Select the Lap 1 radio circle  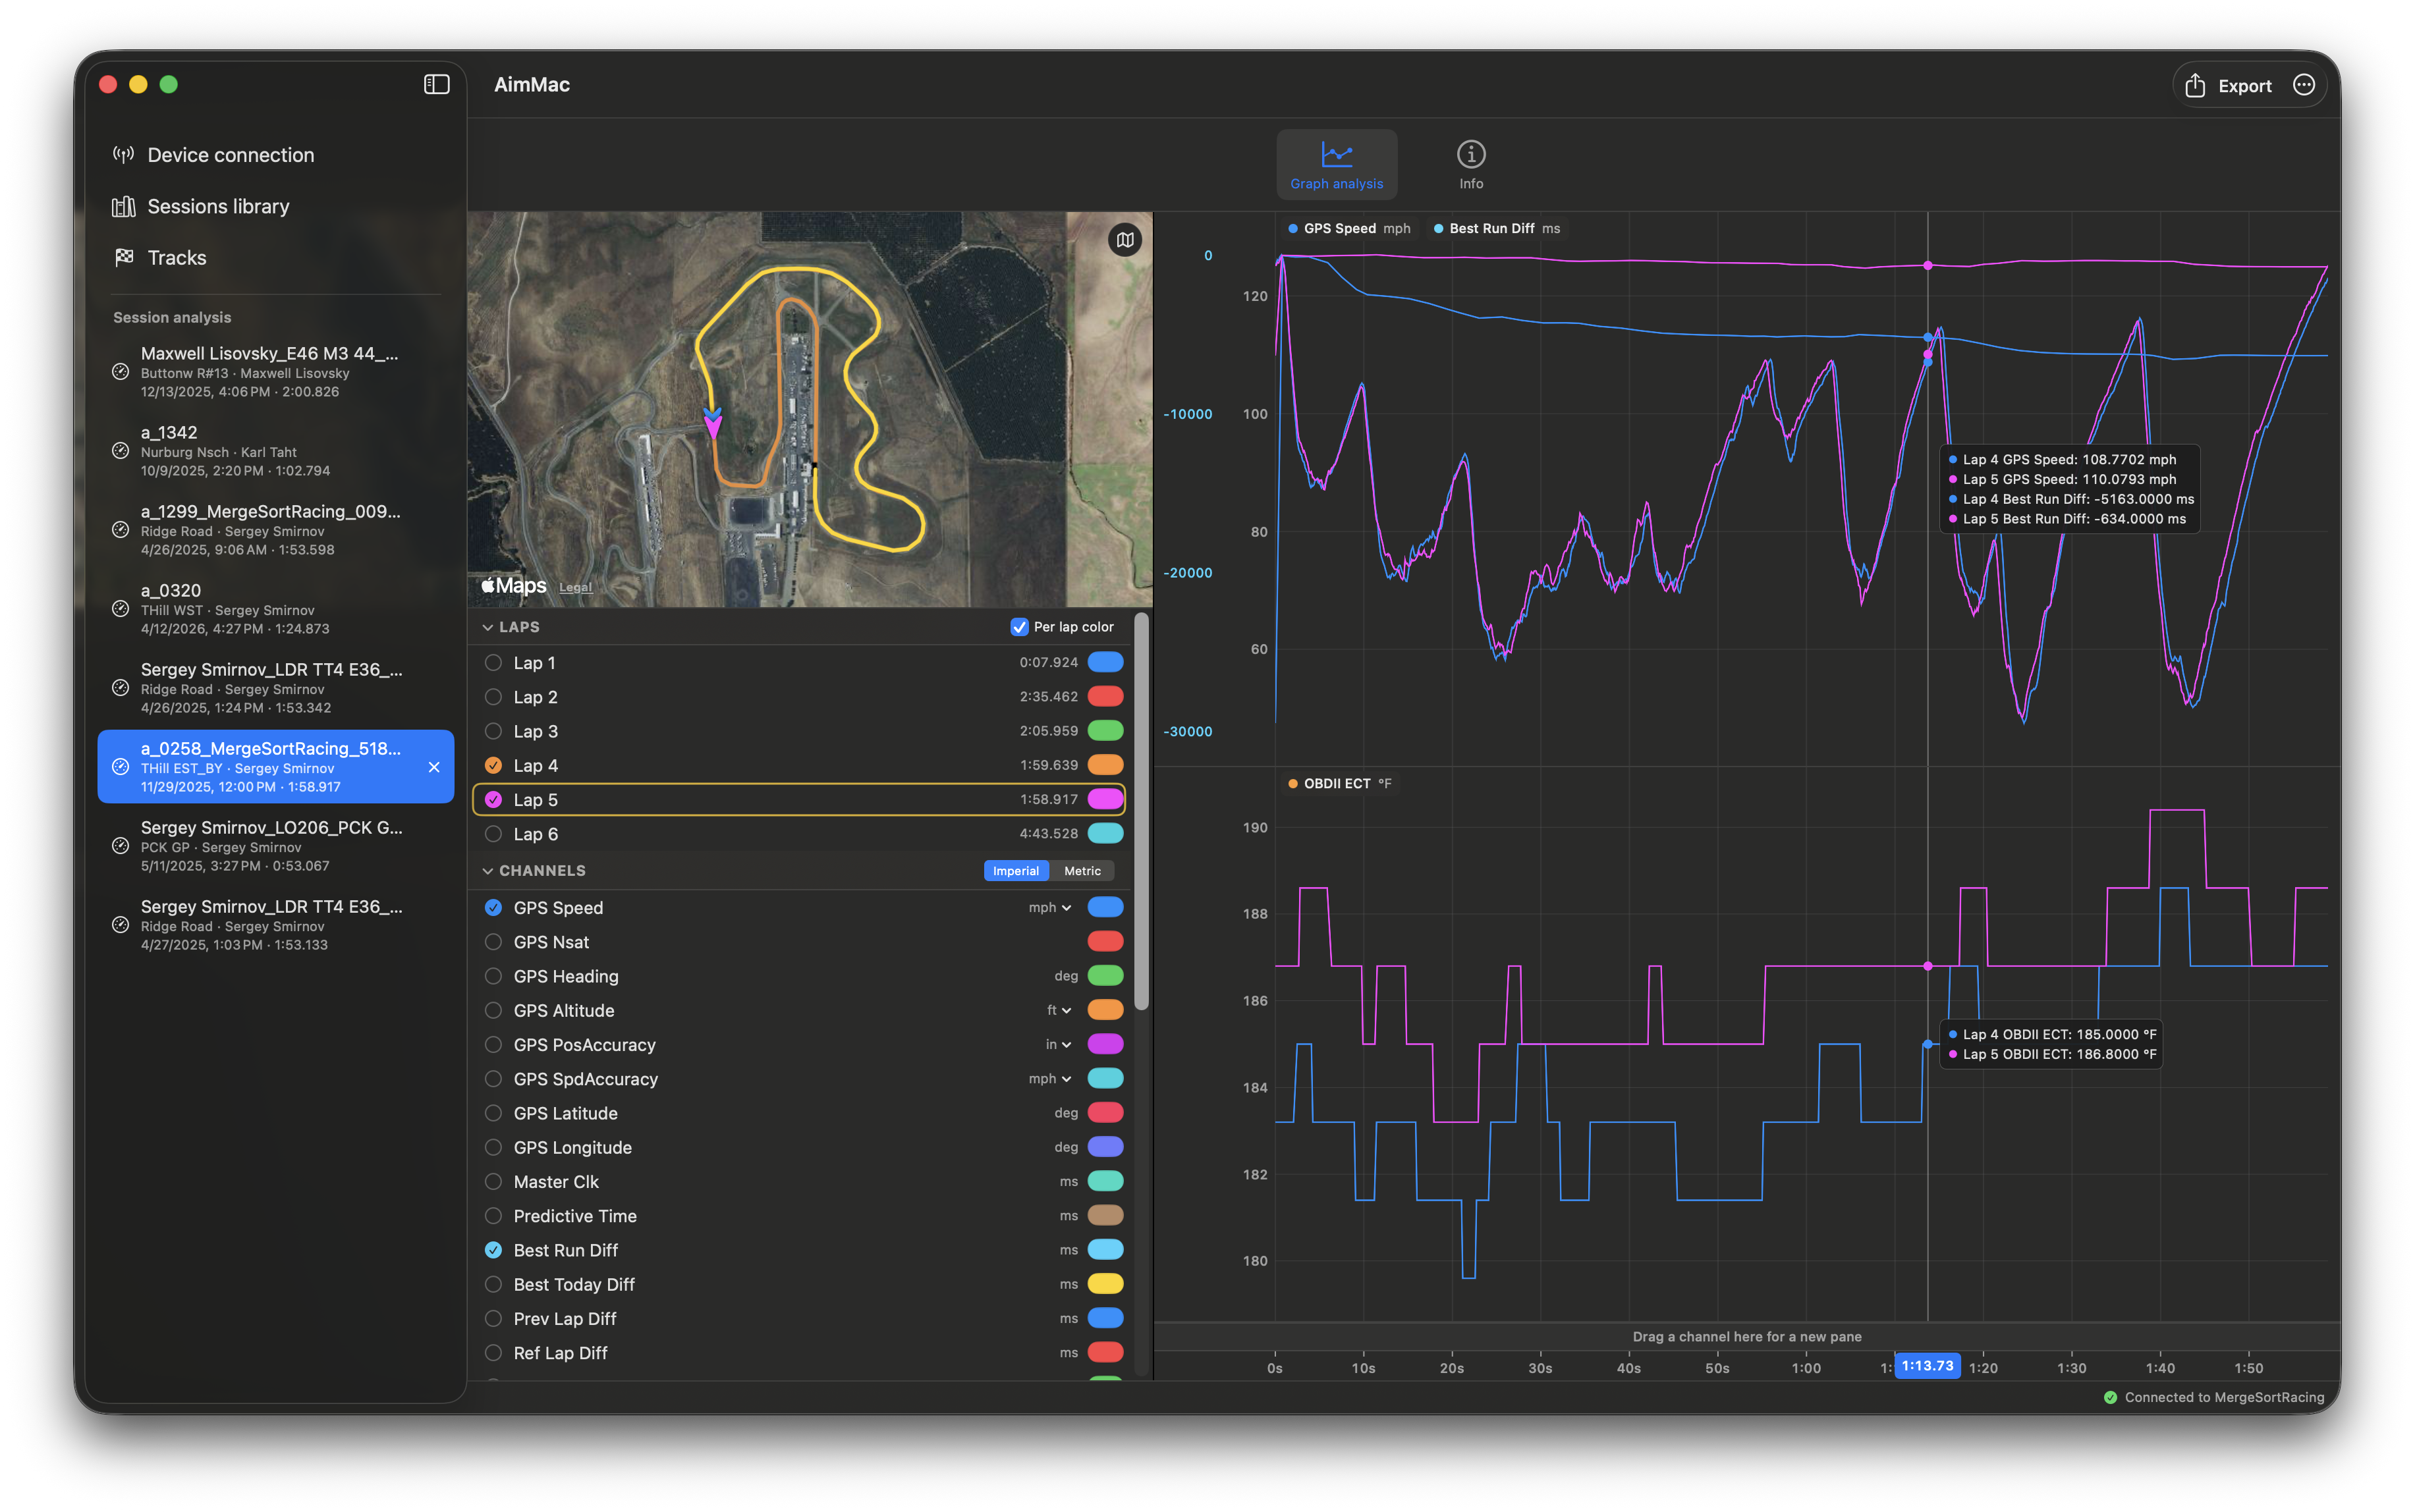click(x=493, y=663)
